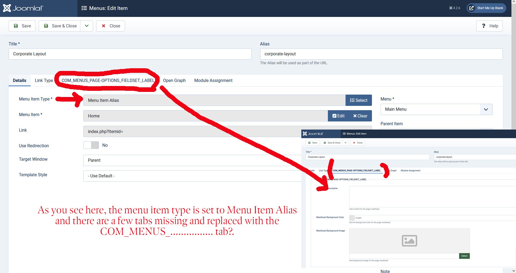Close the menu item editor via toolbar
The image size is (516, 273).
tap(110, 26)
